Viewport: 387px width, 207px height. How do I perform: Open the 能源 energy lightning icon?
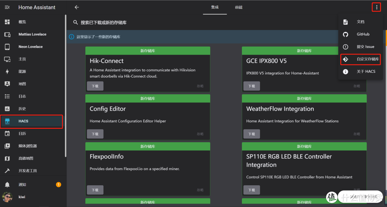point(7,72)
